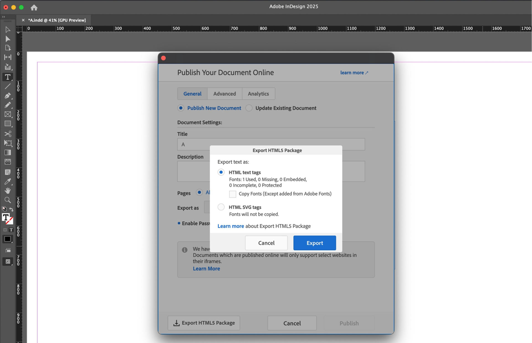Select HTML SVG tags option
Screen dimensions: 532x343
pyautogui.click(x=221, y=207)
